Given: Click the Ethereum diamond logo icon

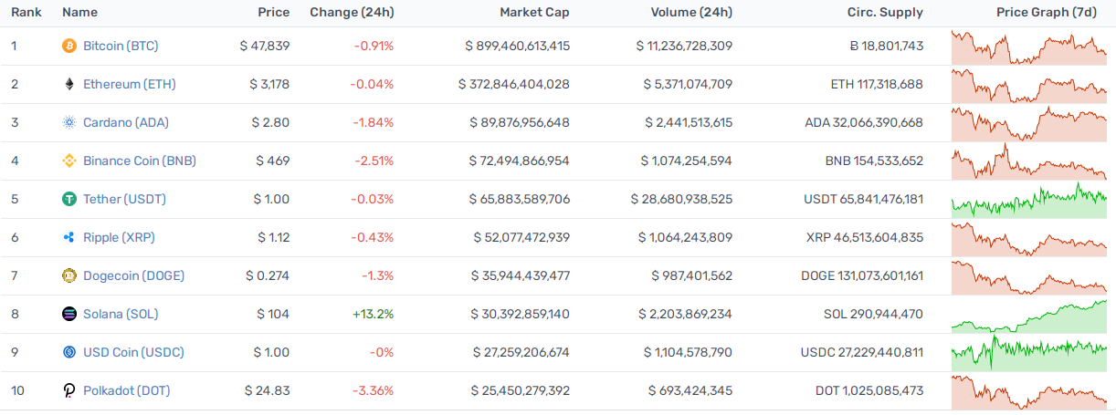Looking at the screenshot, I should point(68,84).
